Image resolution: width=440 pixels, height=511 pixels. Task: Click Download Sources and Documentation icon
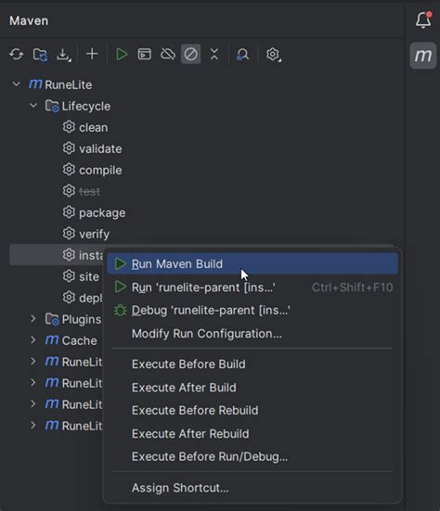tap(64, 54)
